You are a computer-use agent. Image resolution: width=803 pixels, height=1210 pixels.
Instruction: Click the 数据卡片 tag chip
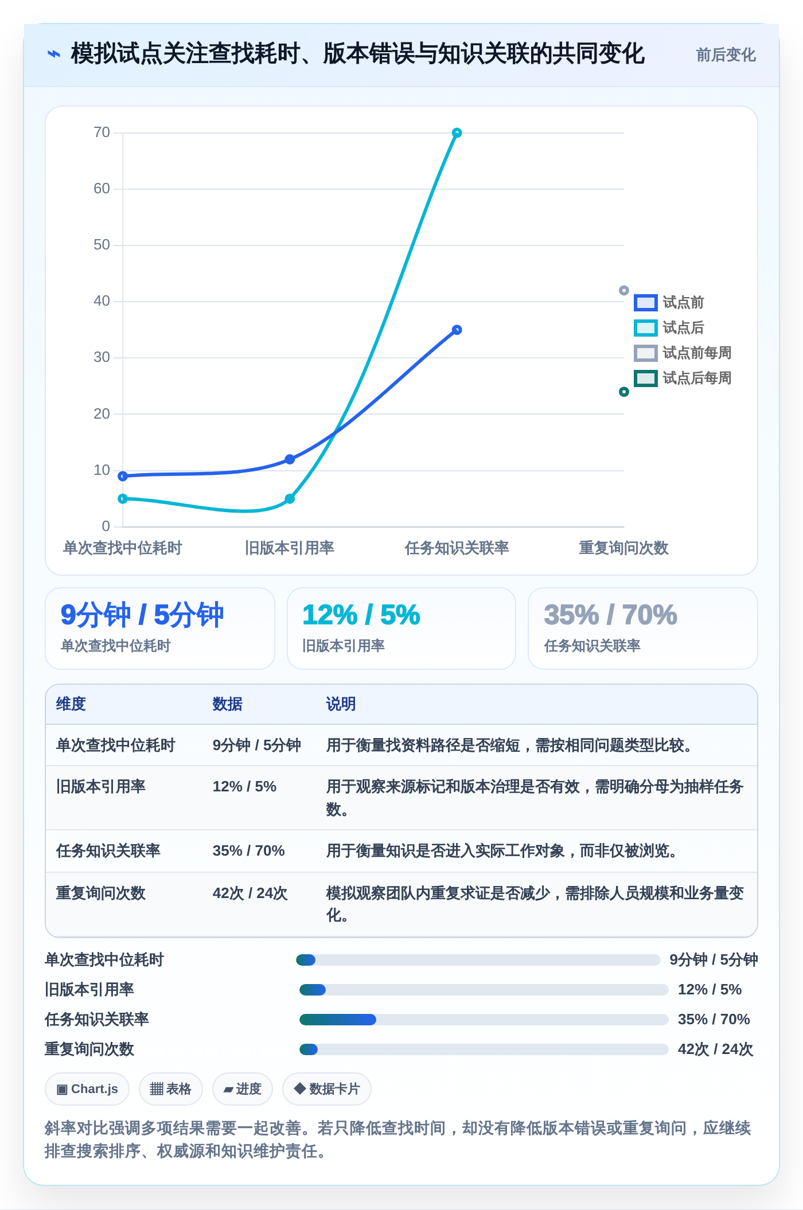327,1089
